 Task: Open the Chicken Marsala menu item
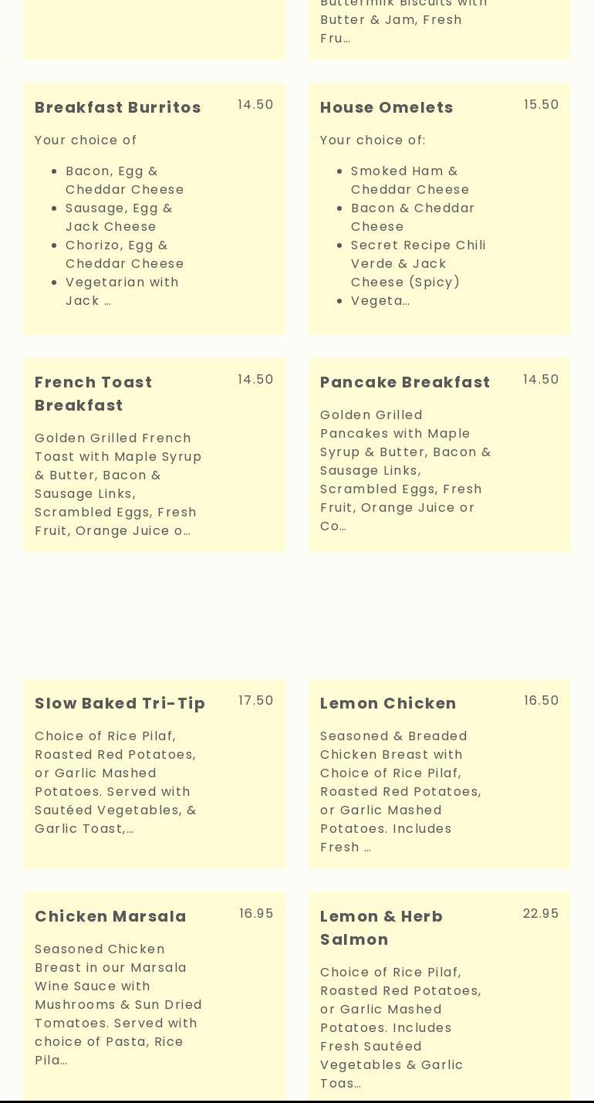click(x=111, y=916)
